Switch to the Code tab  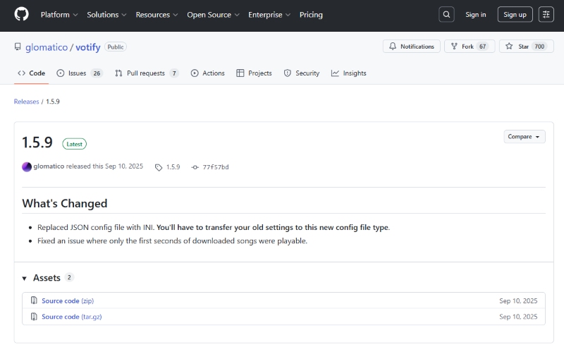31,73
